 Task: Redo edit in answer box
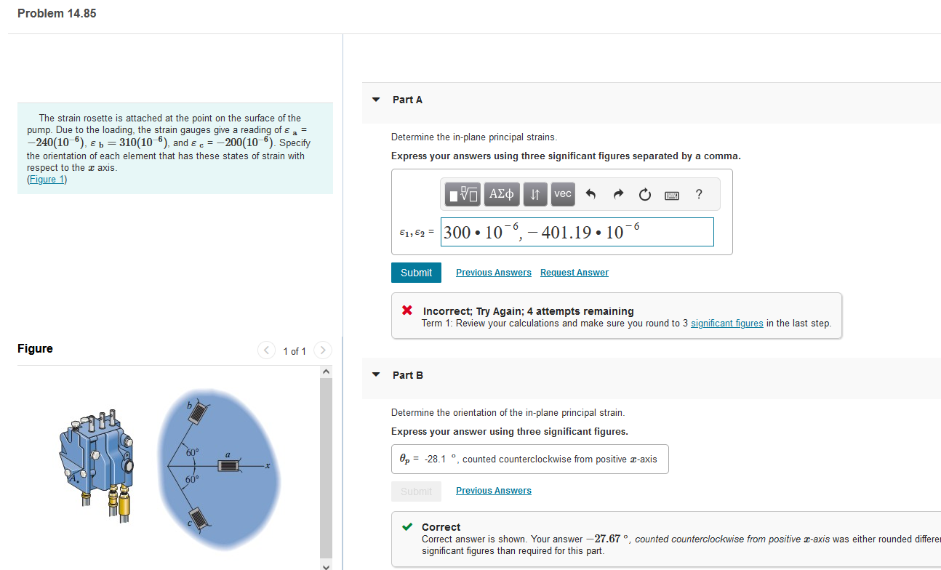click(618, 194)
